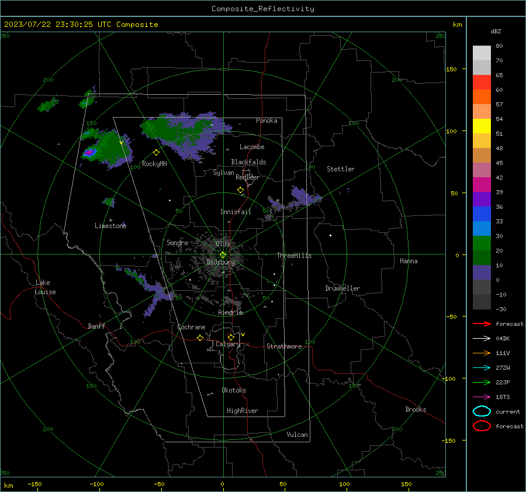526x492 pixels.
Task: Click the Stettler label
Action: tap(341, 169)
